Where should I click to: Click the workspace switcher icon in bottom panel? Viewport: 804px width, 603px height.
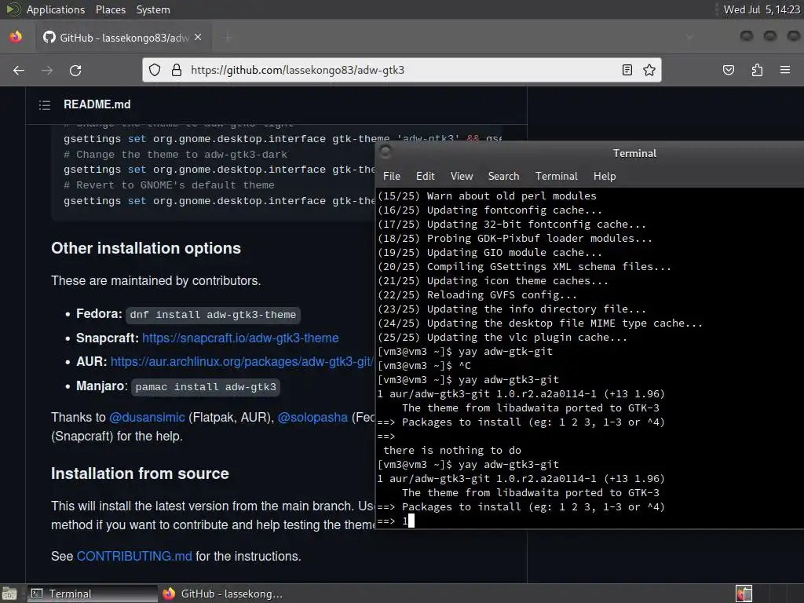[x=744, y=594]
